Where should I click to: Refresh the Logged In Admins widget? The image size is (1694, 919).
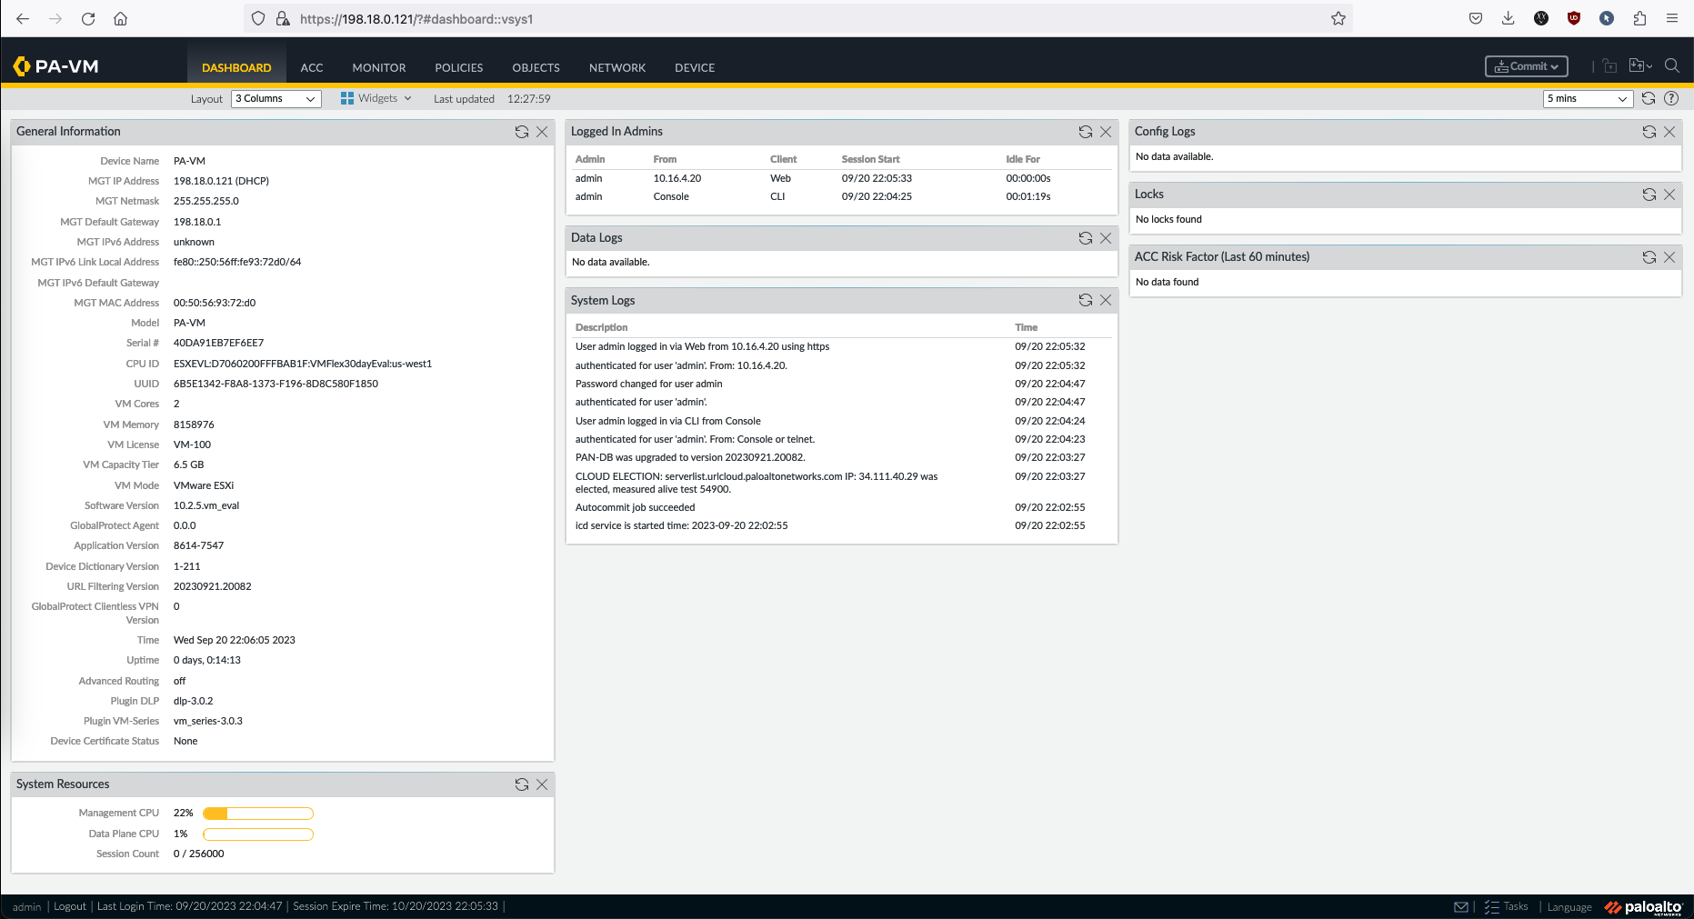1085,132
